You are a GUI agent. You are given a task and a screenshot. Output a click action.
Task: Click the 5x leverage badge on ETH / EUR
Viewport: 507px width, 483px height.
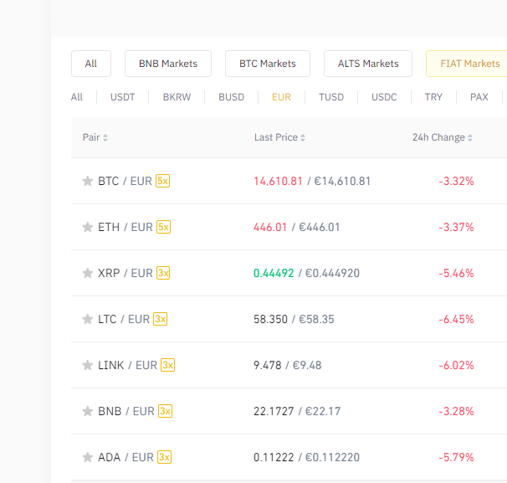[164, 227]
